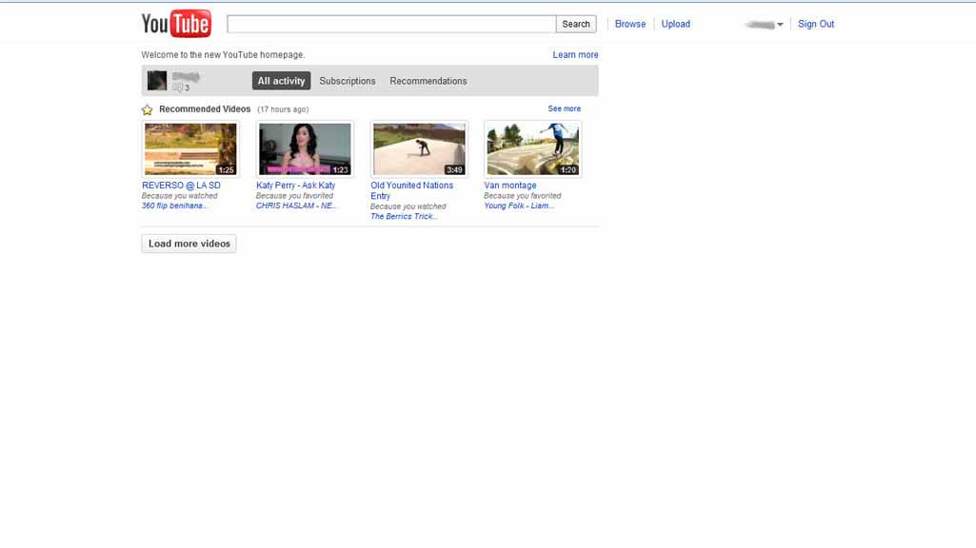
Task: Click the 17 hours ago timestamp
Action: tap(283, 109)
